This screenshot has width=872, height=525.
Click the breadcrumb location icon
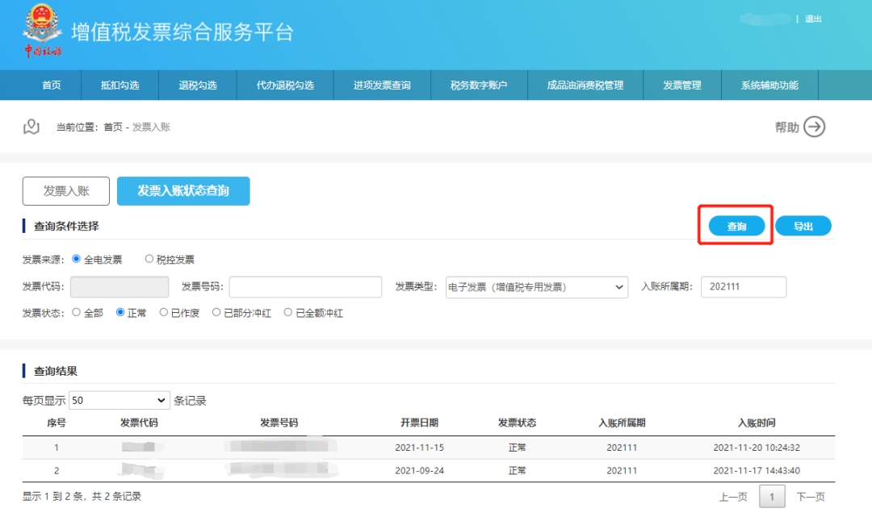tap(31, 127)
